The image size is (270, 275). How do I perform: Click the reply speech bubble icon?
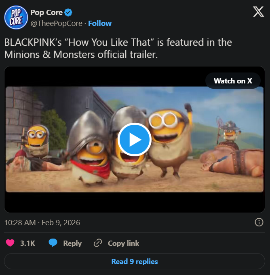[53, 243]
